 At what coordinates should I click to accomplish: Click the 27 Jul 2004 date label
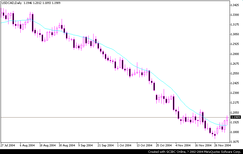click(x=8, y=145)
